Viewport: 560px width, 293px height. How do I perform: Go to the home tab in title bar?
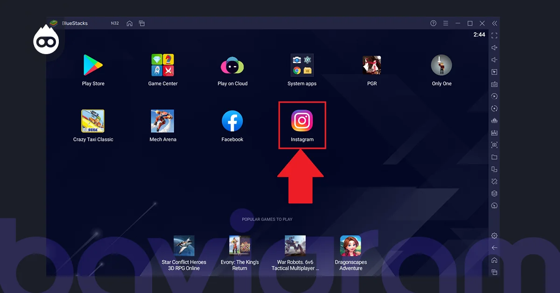(130, 23)
